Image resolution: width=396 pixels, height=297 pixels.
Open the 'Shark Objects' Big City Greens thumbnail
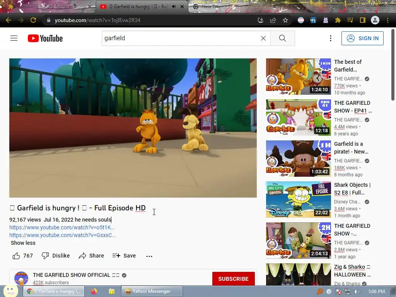(x=298, y=200)
